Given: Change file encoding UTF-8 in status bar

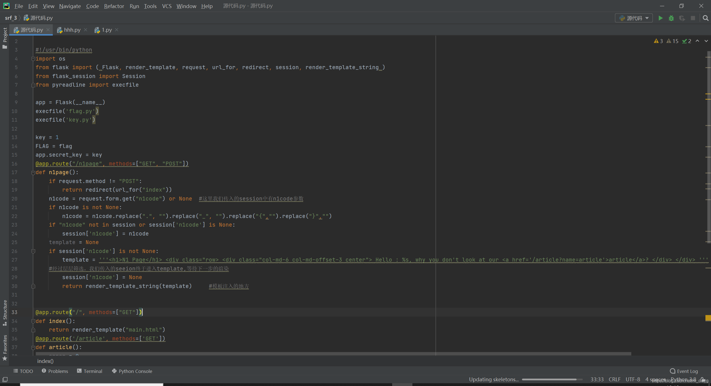Looking at the screenshot, I should click(x=633, y=379).
